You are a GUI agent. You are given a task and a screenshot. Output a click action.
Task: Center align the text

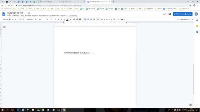pos(88,19)
